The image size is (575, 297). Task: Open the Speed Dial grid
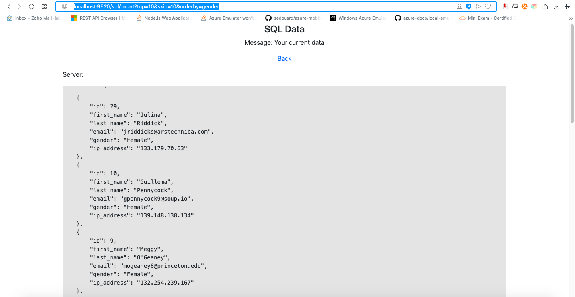coord(44,6)
